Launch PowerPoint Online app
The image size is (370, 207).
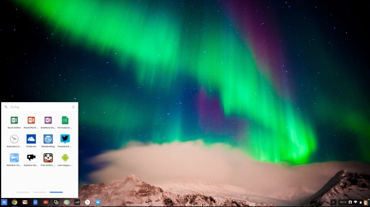pyautogui.click(x=31, y=122)
